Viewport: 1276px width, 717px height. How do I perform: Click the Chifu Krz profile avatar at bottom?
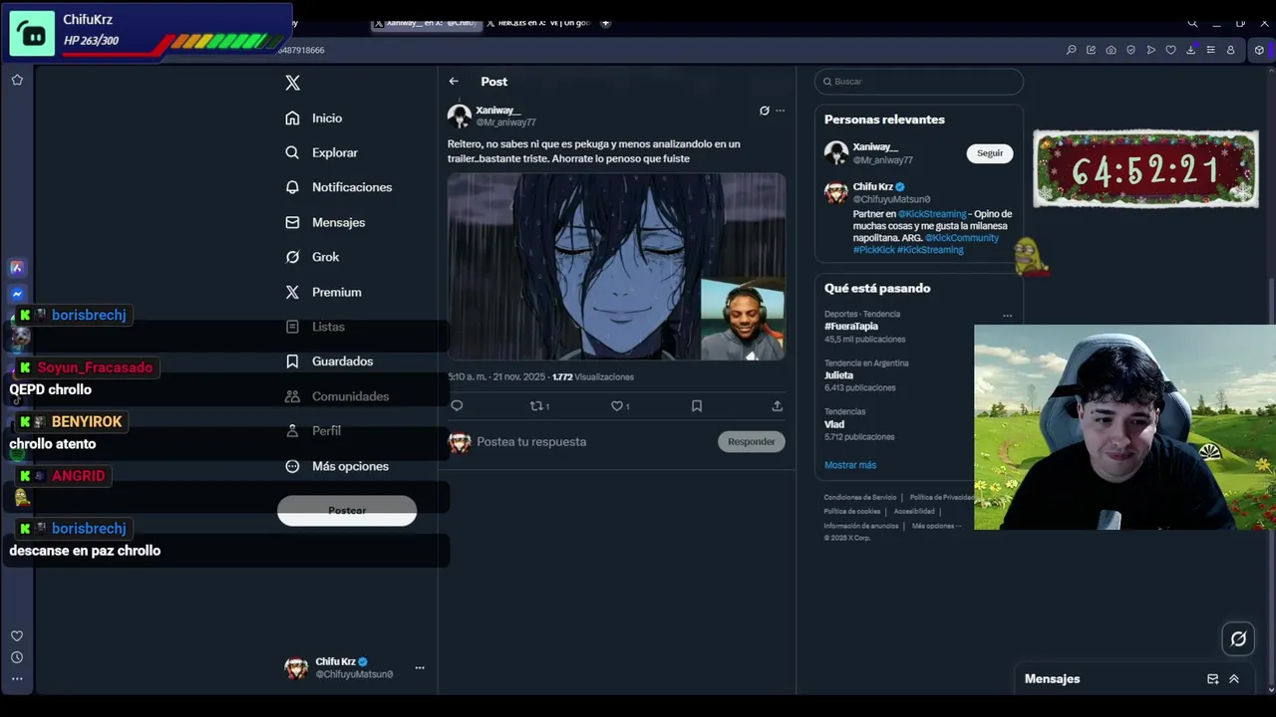(296, 668)
